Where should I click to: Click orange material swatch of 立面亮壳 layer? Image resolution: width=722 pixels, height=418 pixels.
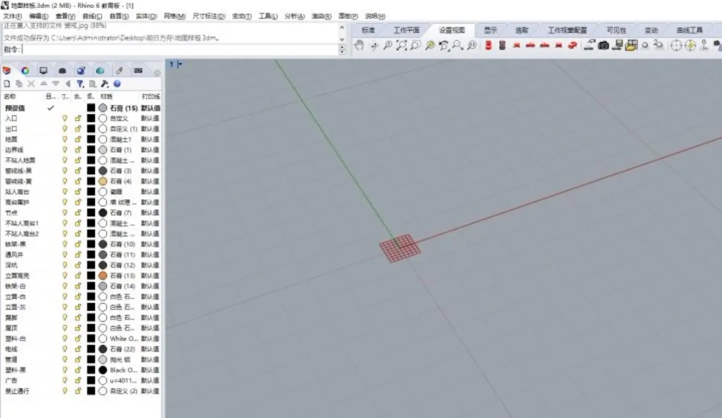click(x=102, y=275)
